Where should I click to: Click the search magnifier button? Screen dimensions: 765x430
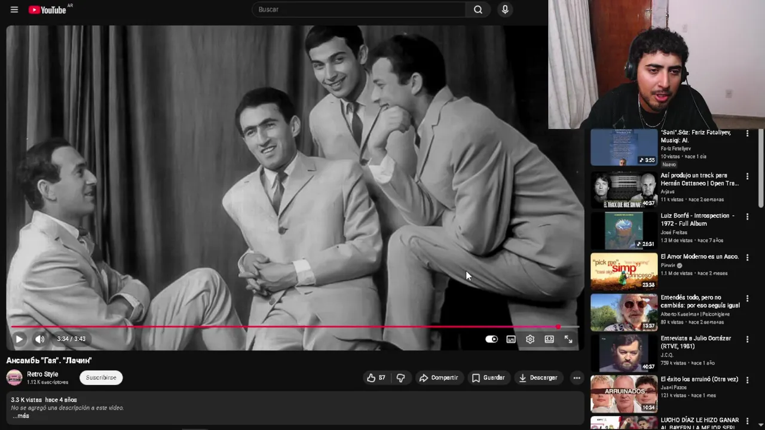(x=478, y=10)
